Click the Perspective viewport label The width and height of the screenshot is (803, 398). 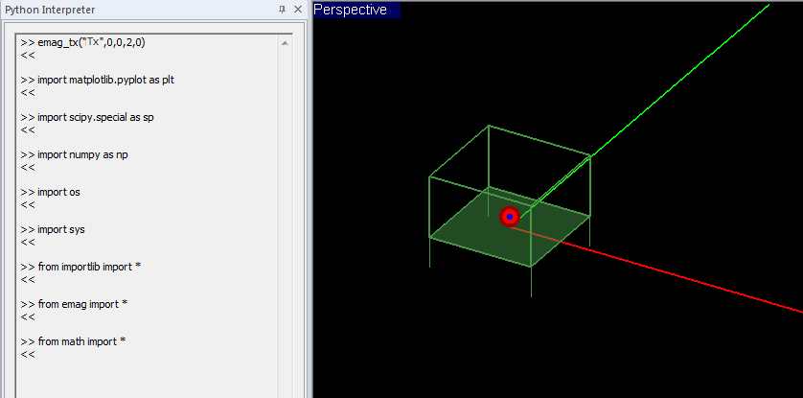(351, 10)
